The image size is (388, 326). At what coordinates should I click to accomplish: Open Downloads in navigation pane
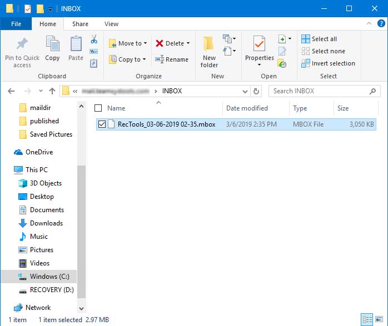point(46,223)
